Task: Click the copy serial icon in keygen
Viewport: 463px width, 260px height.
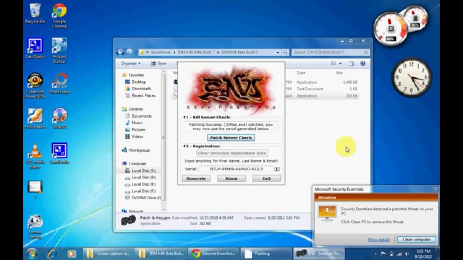Action: (x=277, y=169)
